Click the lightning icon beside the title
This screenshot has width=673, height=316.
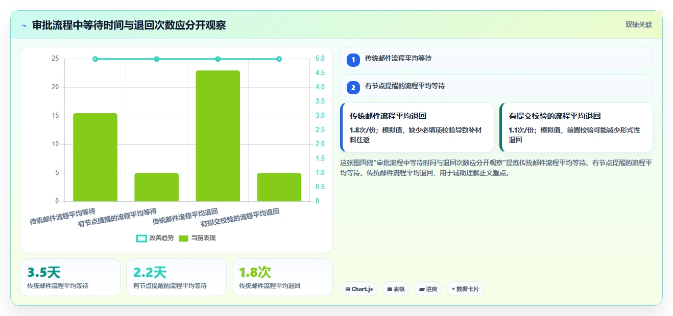[24, 25]
